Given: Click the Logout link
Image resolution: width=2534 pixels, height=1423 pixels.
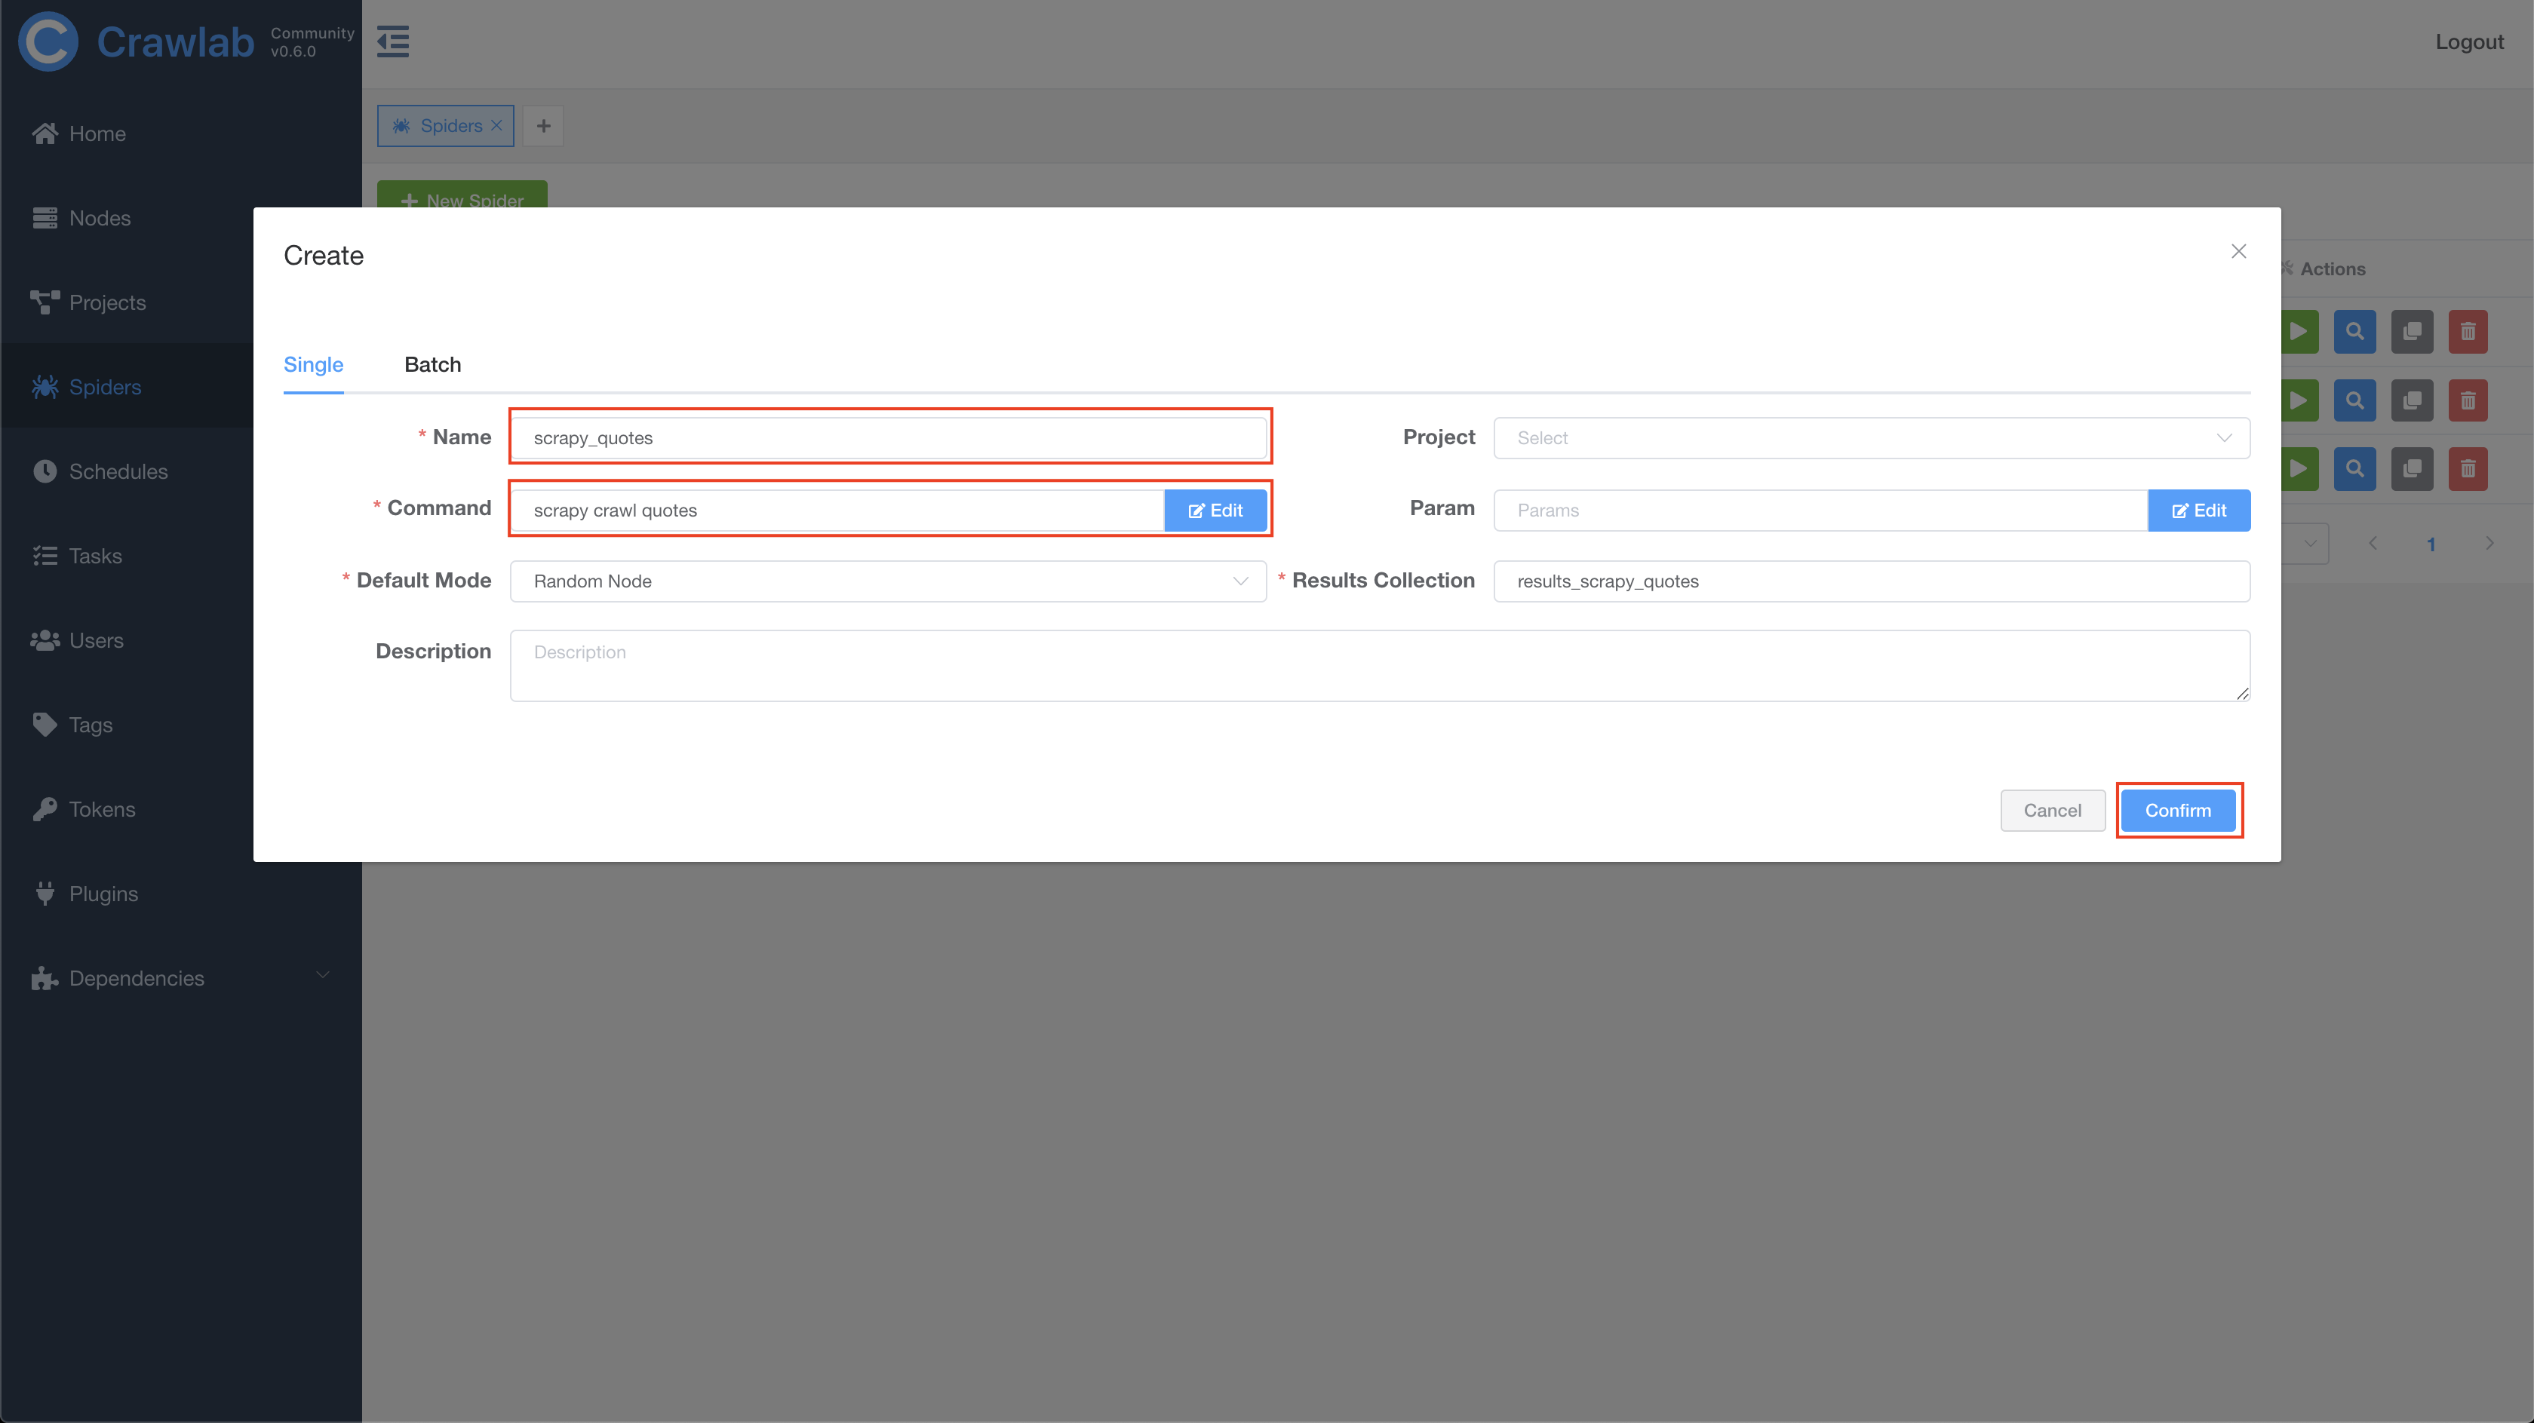Looking at the screenshot, I should [x=2469, y=42].
